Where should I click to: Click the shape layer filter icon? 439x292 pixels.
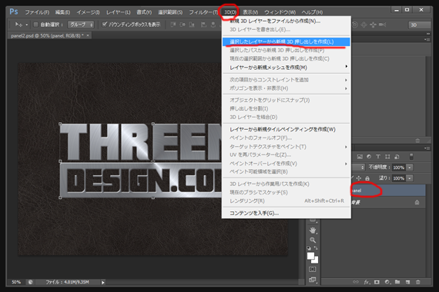[x=387, y=157]
